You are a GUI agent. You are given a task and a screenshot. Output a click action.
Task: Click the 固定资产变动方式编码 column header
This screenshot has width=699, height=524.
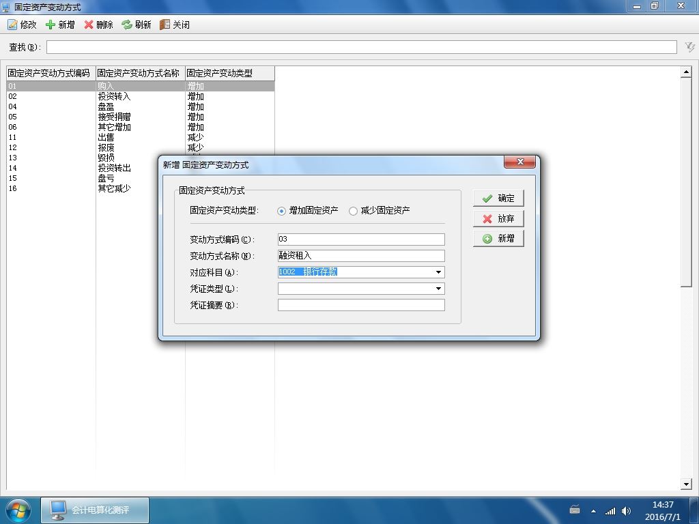51,74
